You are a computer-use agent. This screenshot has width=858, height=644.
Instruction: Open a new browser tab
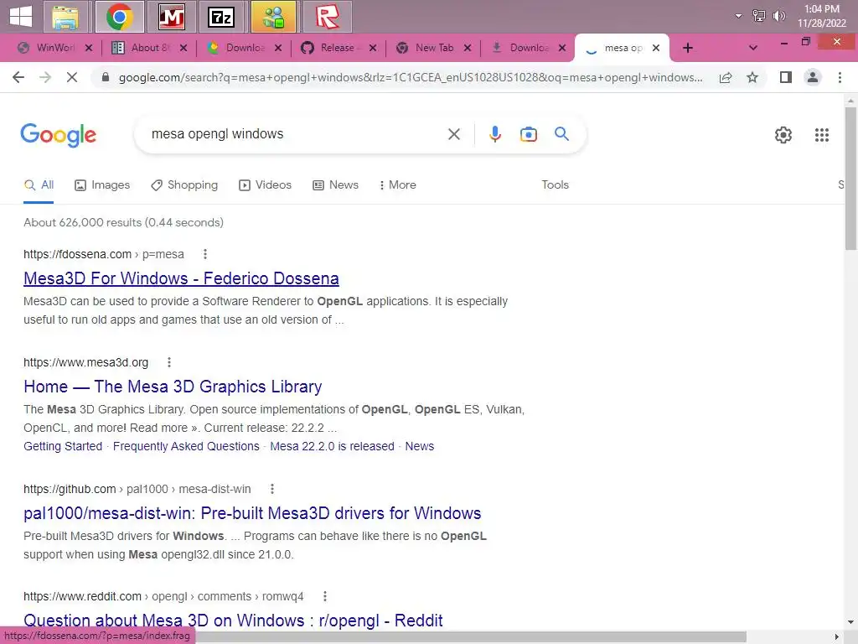[x=688, y=48]
